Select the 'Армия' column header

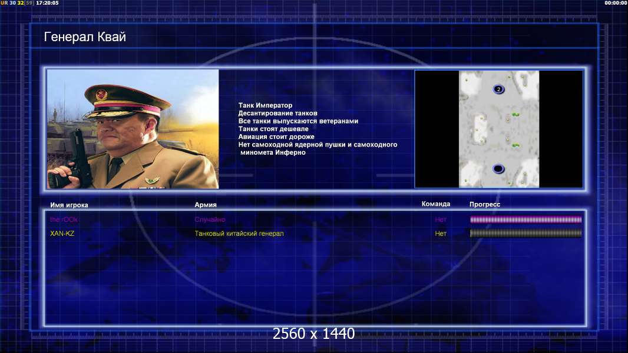[206, 205]
